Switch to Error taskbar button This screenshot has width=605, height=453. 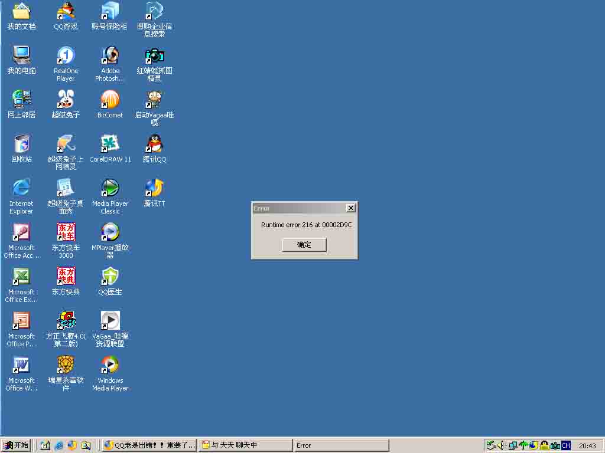pyautogui.click(x=341, y=445)
